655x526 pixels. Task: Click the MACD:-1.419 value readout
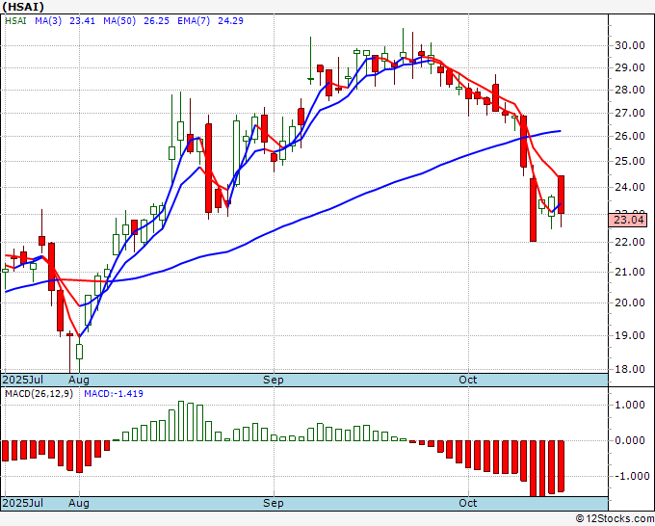[114, 394]
